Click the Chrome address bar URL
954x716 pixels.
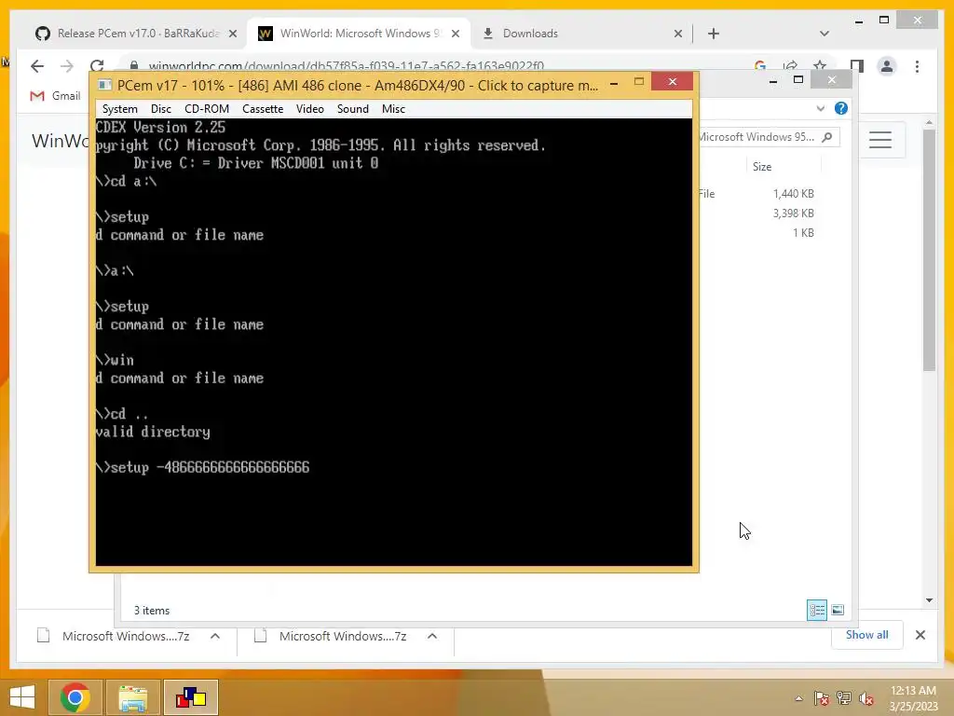point(347,65)
